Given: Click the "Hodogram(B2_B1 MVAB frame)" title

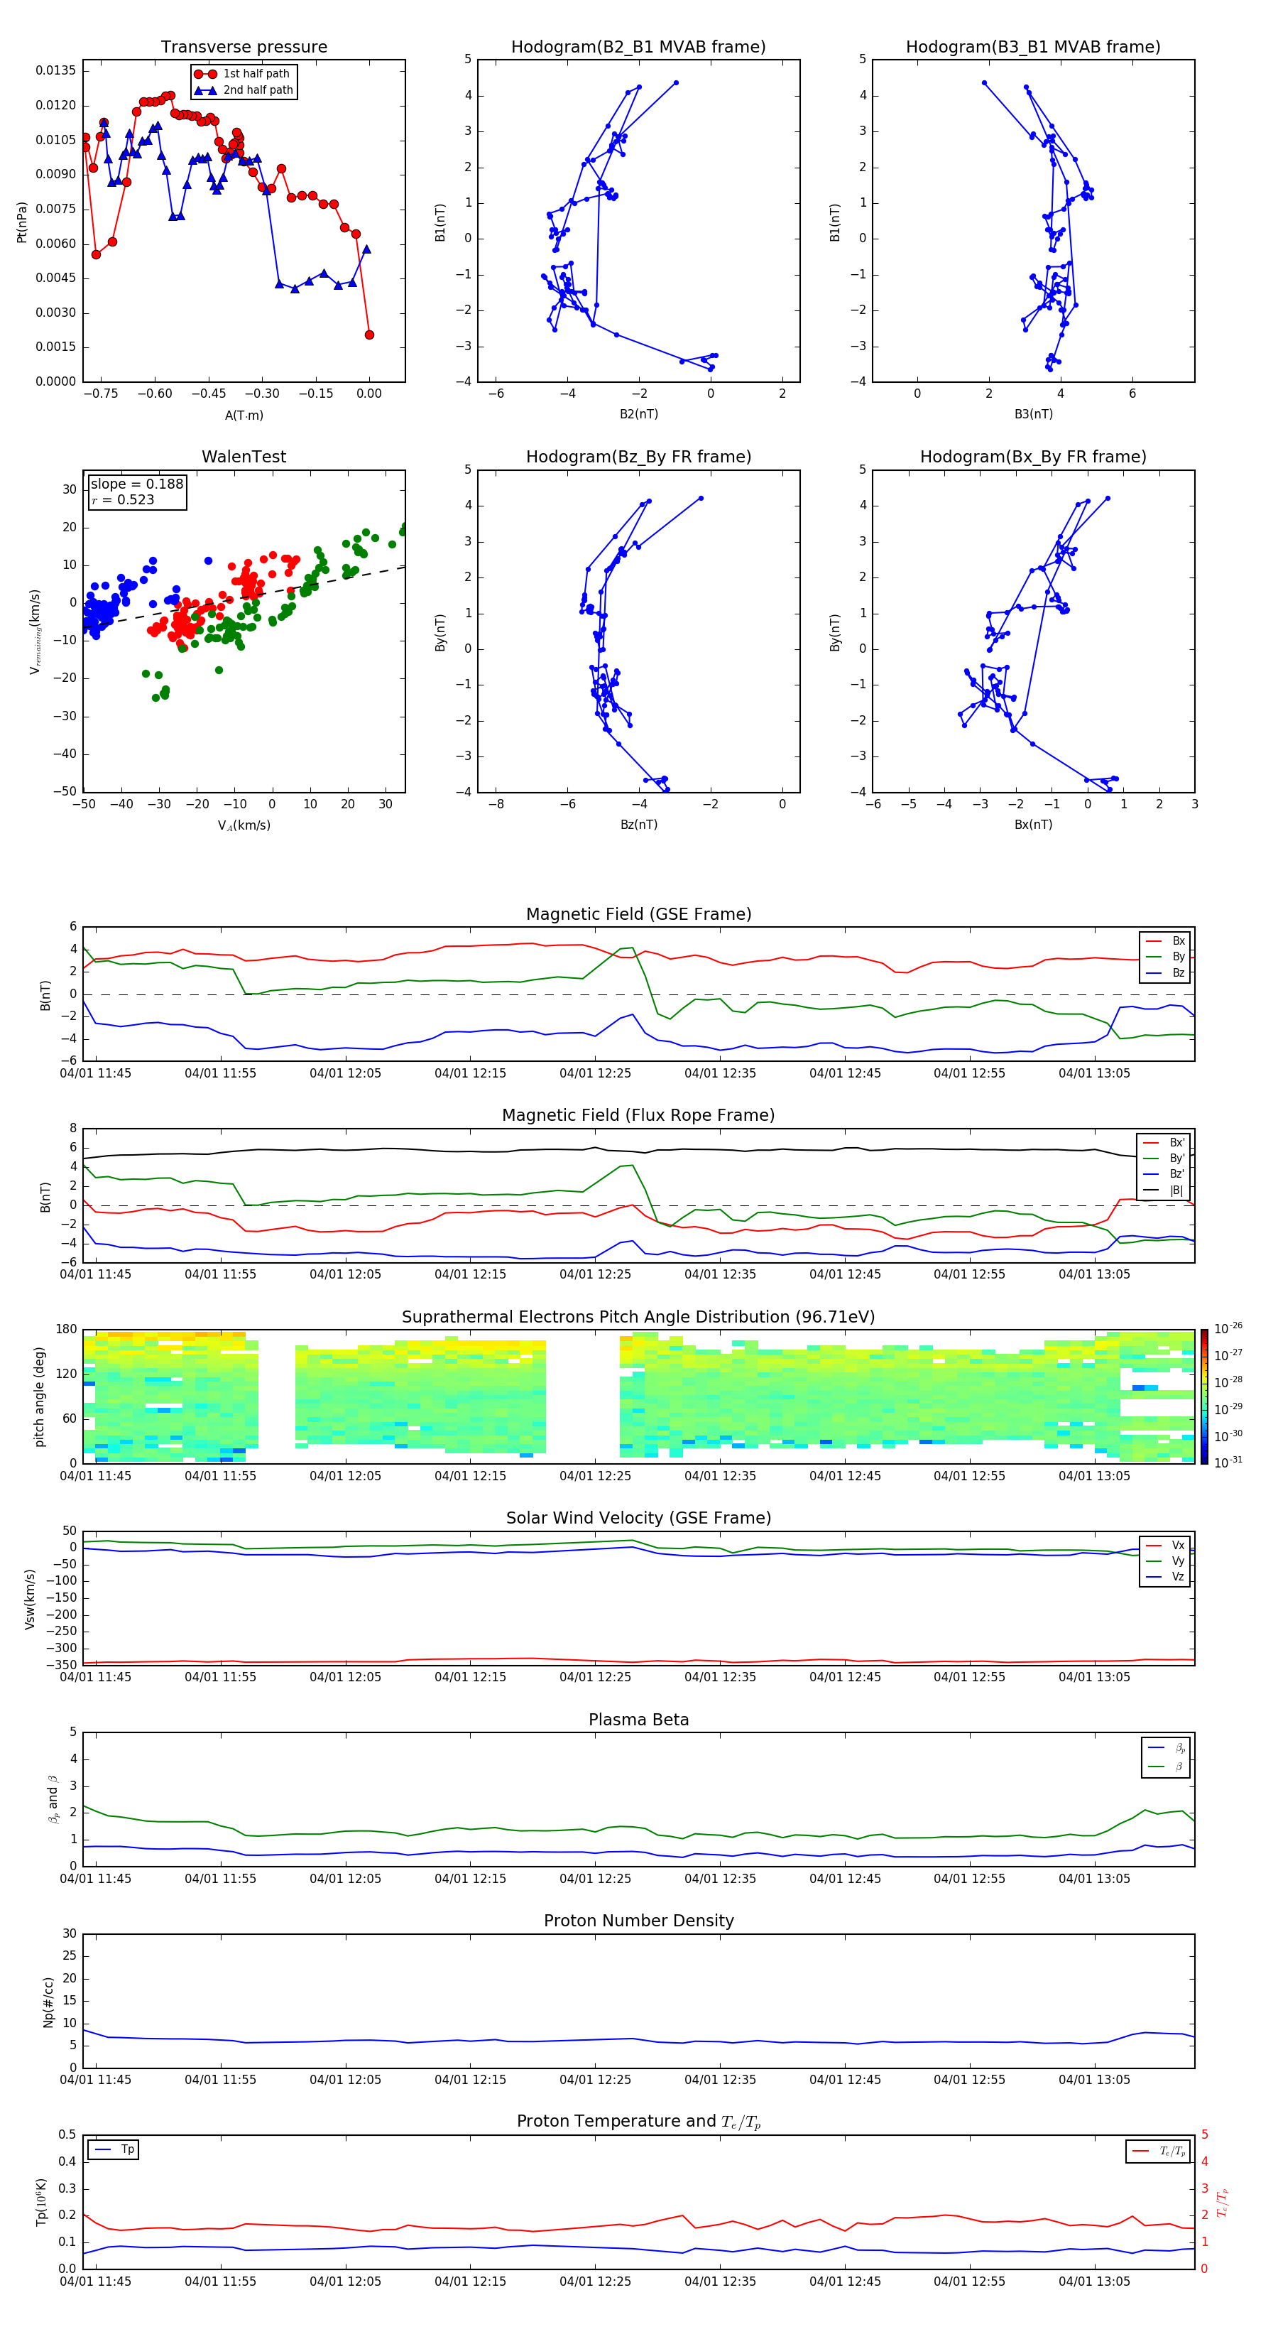Looking at the screenshot, I should coord(638,46).
